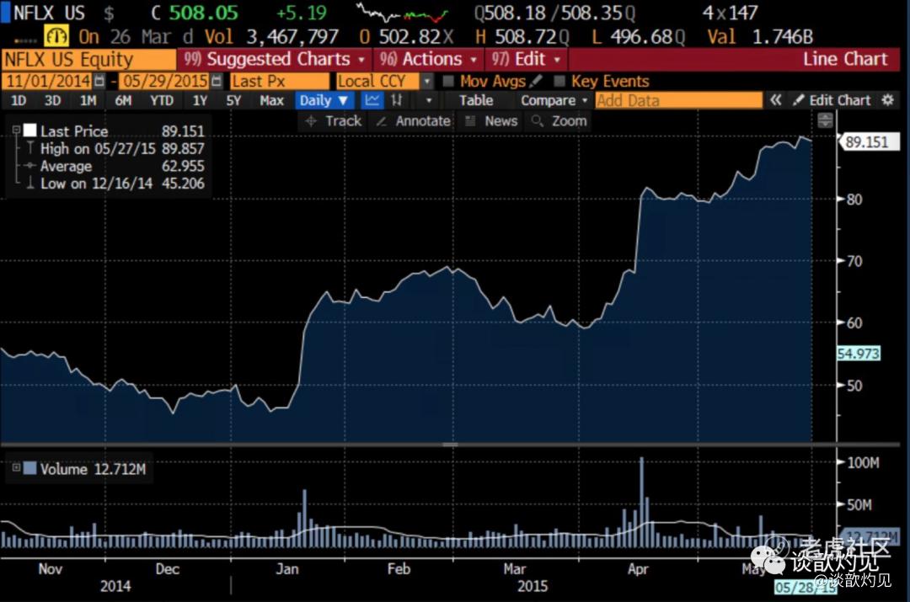Click the start date 11/01/2014 field
The image size is (910, 602).
(x=47, y=81)
